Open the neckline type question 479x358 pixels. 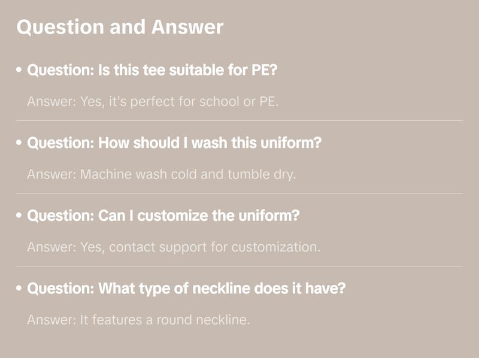click(x=186, y=289)
